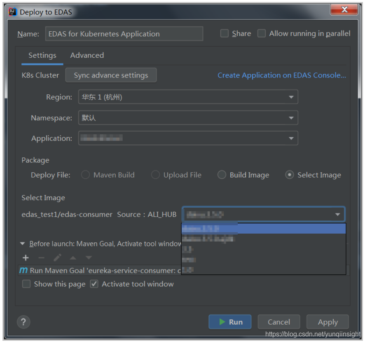Pick the highlighted first image version entry
Viewport: 365px width, 342px height.
tap(264, 229)
